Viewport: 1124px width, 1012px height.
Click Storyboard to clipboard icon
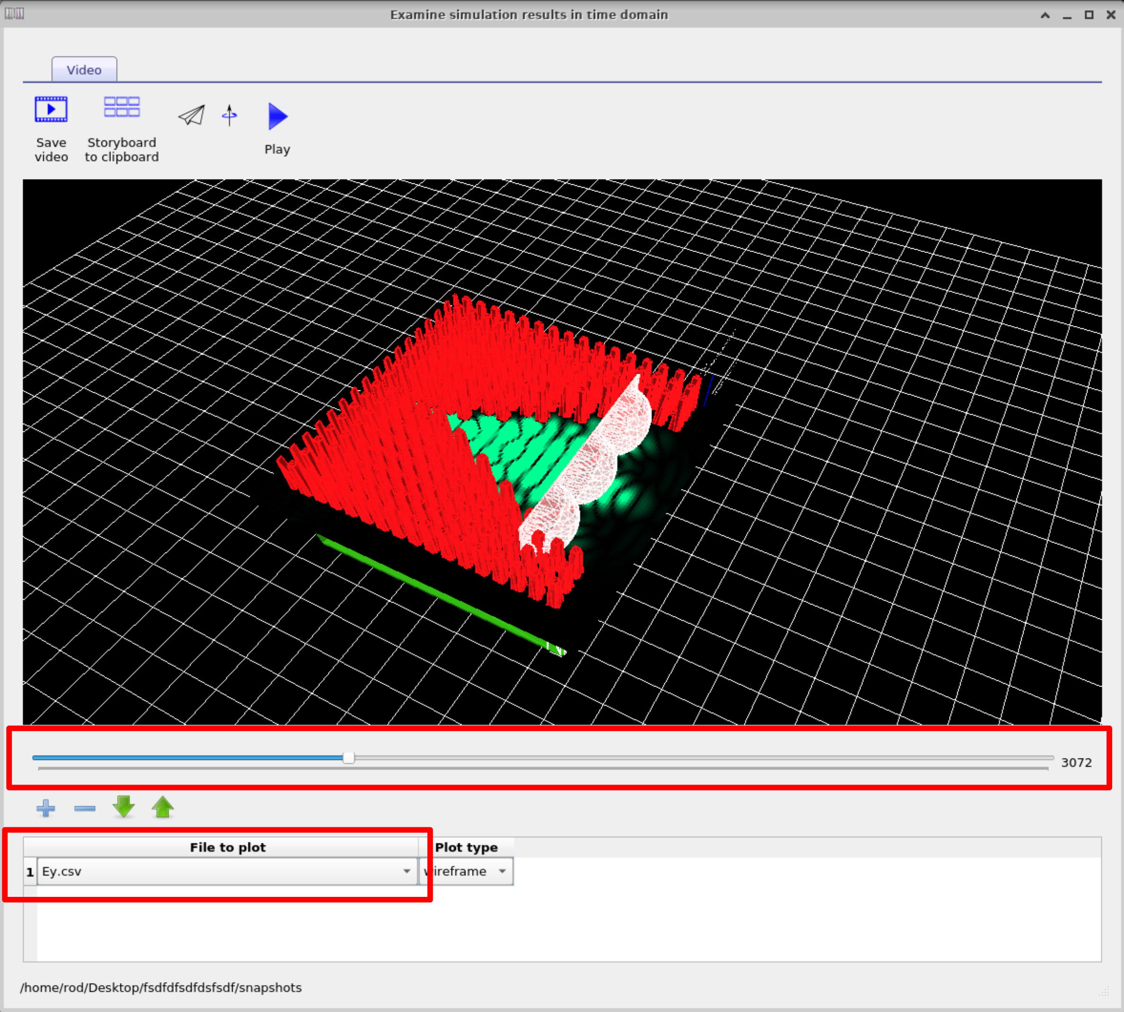point(121,108)
